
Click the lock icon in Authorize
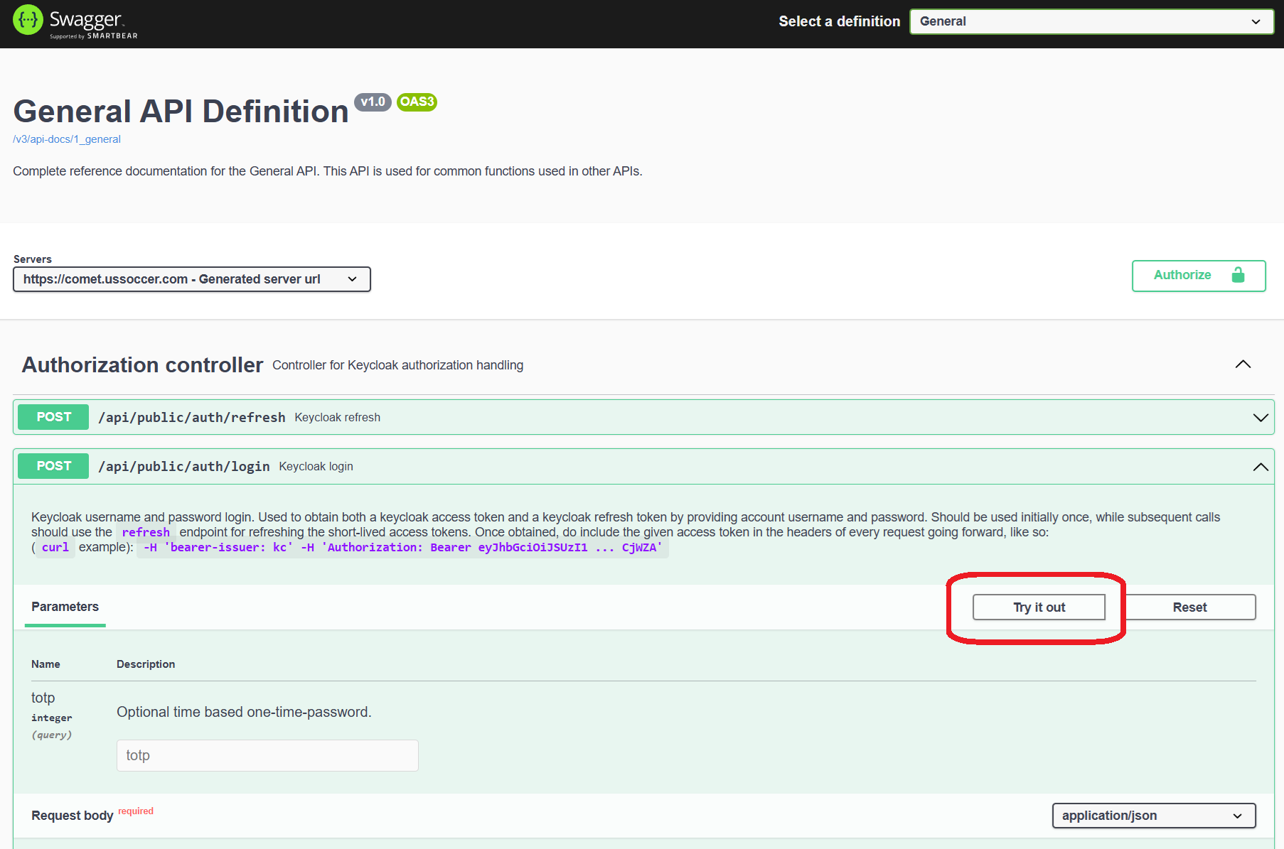click(x=1238, y=275)
